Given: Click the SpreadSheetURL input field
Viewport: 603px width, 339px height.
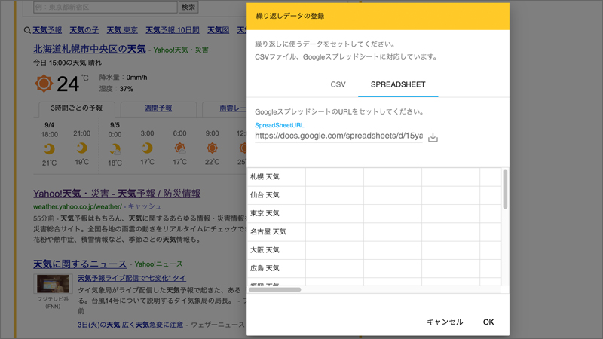Looking at the screenshot, I should point(338,136).
